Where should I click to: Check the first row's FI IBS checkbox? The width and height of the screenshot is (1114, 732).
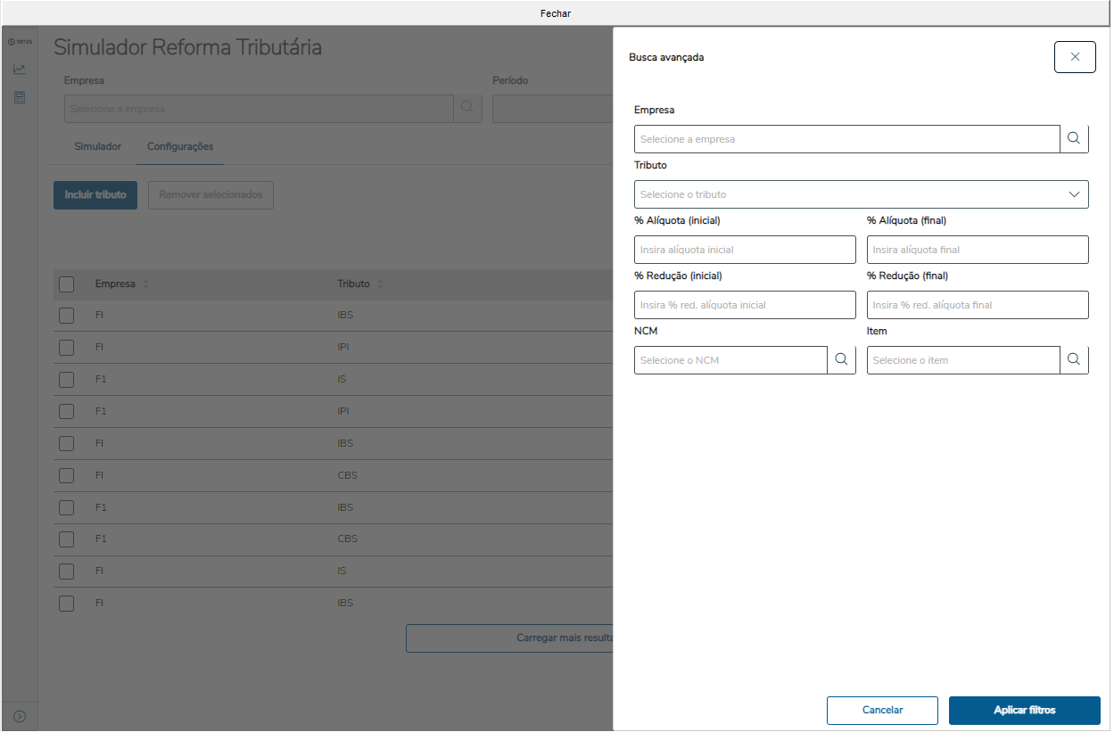coord(67,316)
